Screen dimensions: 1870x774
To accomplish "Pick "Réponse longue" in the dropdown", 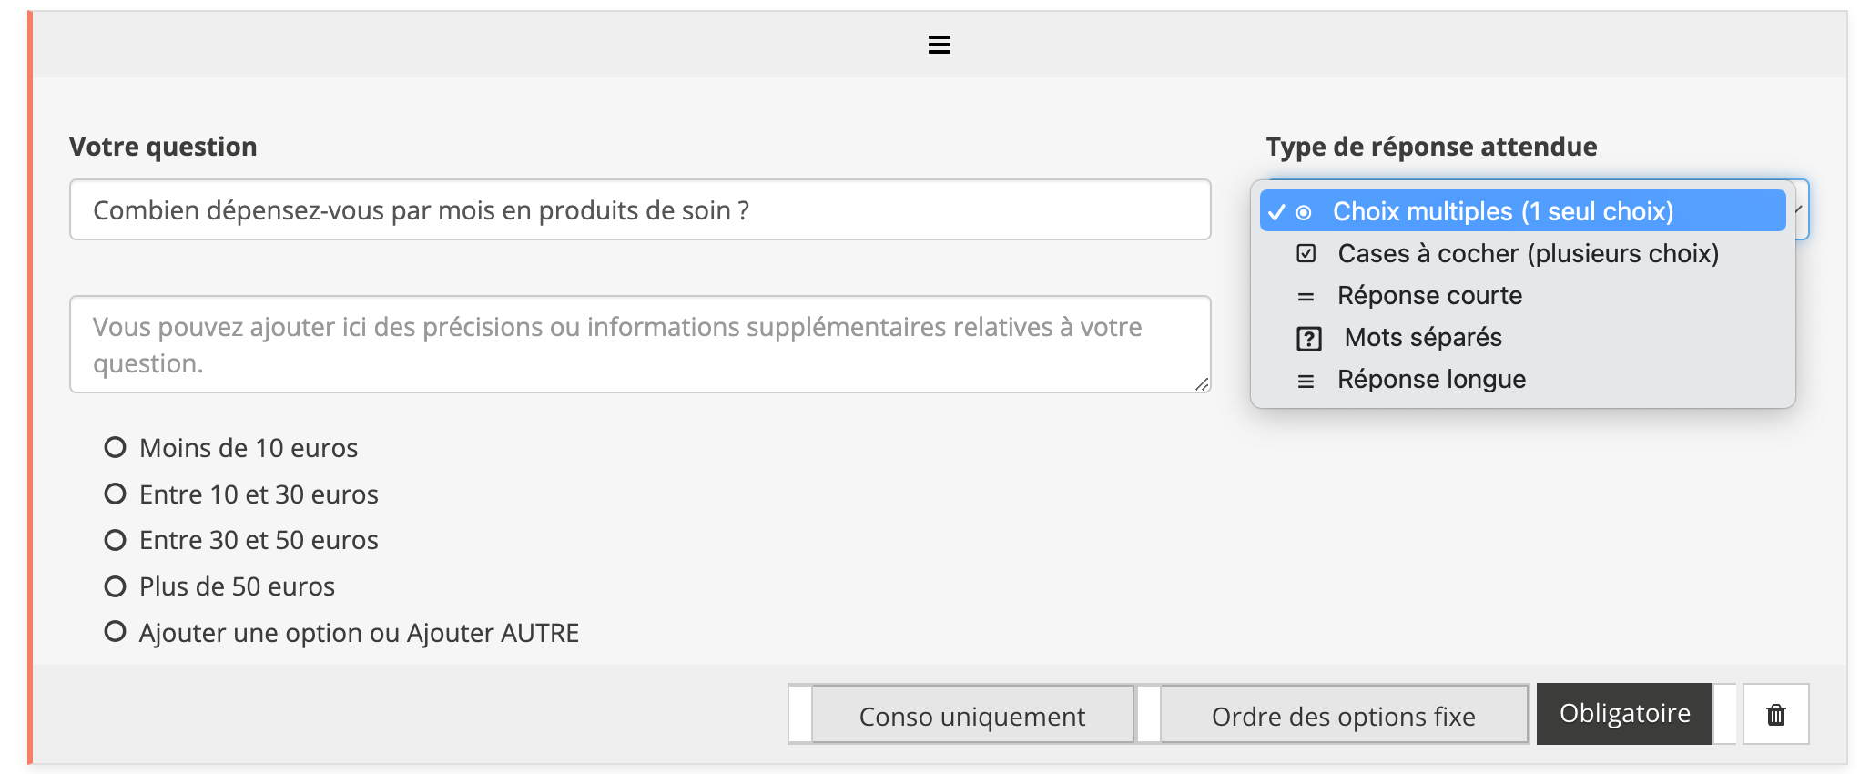I will (x=1431, y=380).
